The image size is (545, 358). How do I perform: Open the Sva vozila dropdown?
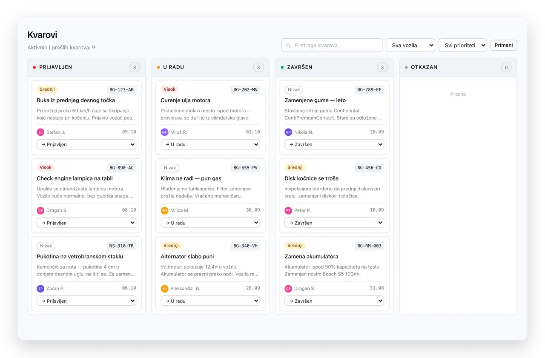(410, 45)
